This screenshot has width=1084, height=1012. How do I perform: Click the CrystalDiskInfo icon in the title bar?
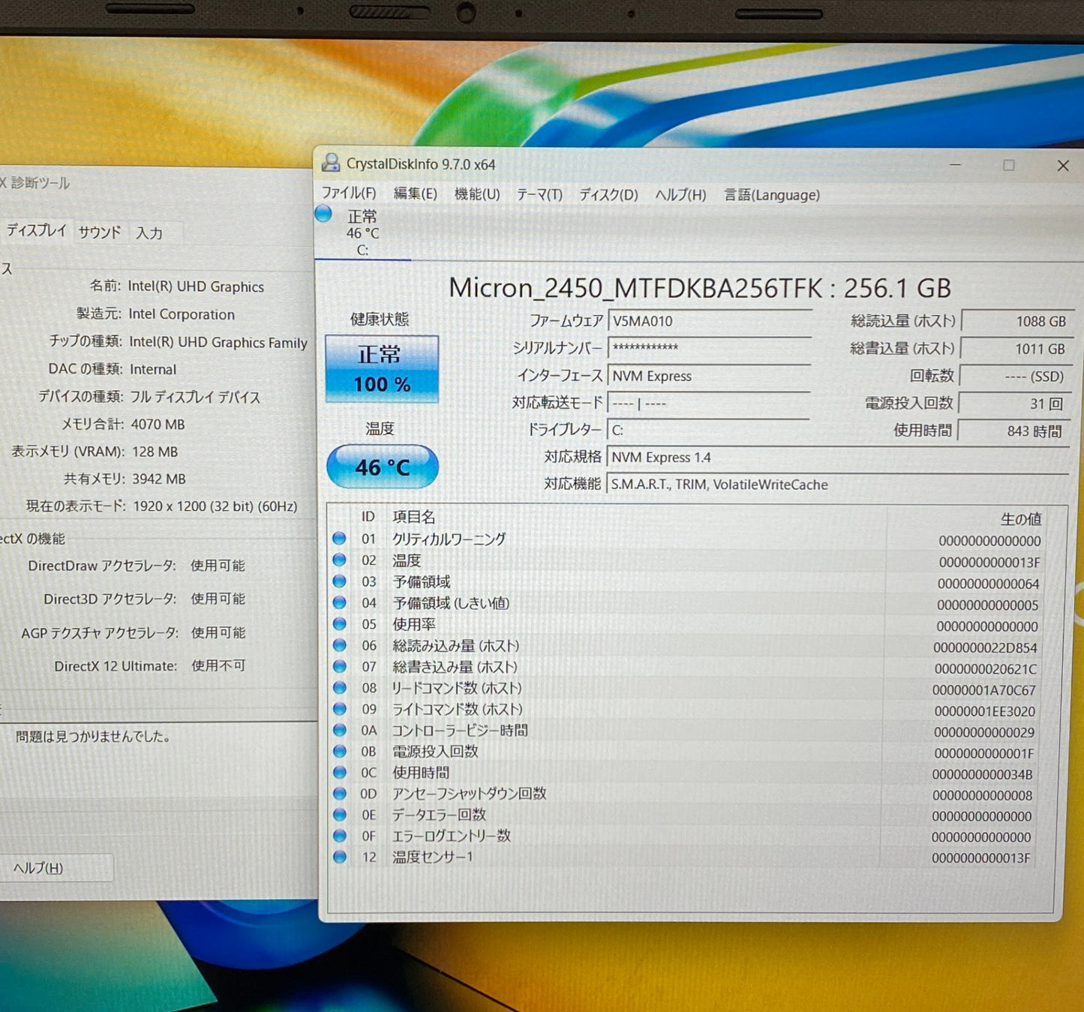pos(331,164)
